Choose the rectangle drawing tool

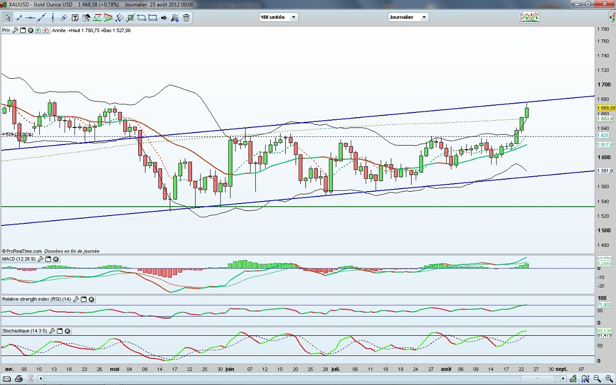pyautogui.click(x=153, y=18)
